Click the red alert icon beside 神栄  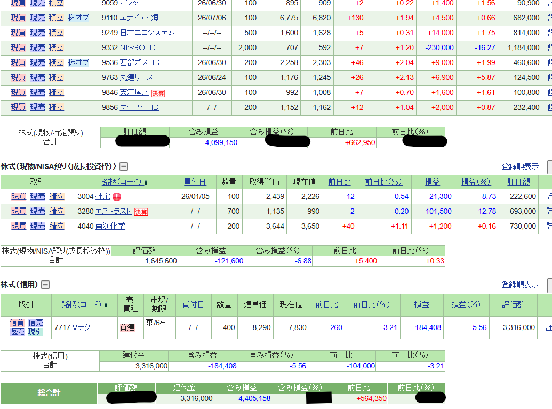pos(117,197)
